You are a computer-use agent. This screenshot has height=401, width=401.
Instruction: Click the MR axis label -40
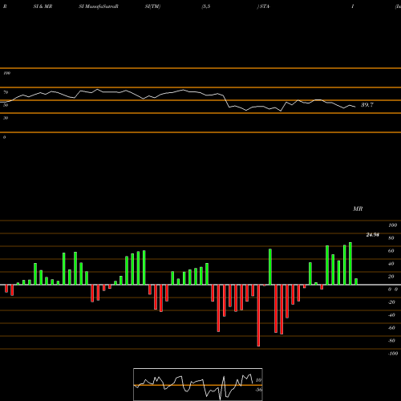pos(391,315)
